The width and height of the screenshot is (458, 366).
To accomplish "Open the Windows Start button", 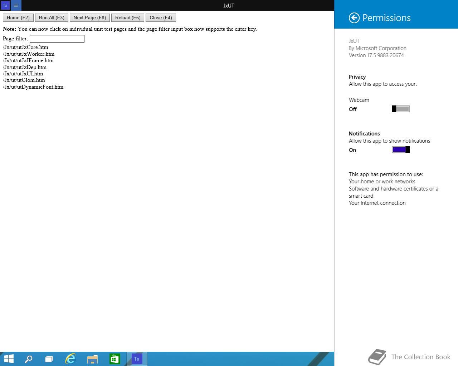I will (x=9, y=359).
